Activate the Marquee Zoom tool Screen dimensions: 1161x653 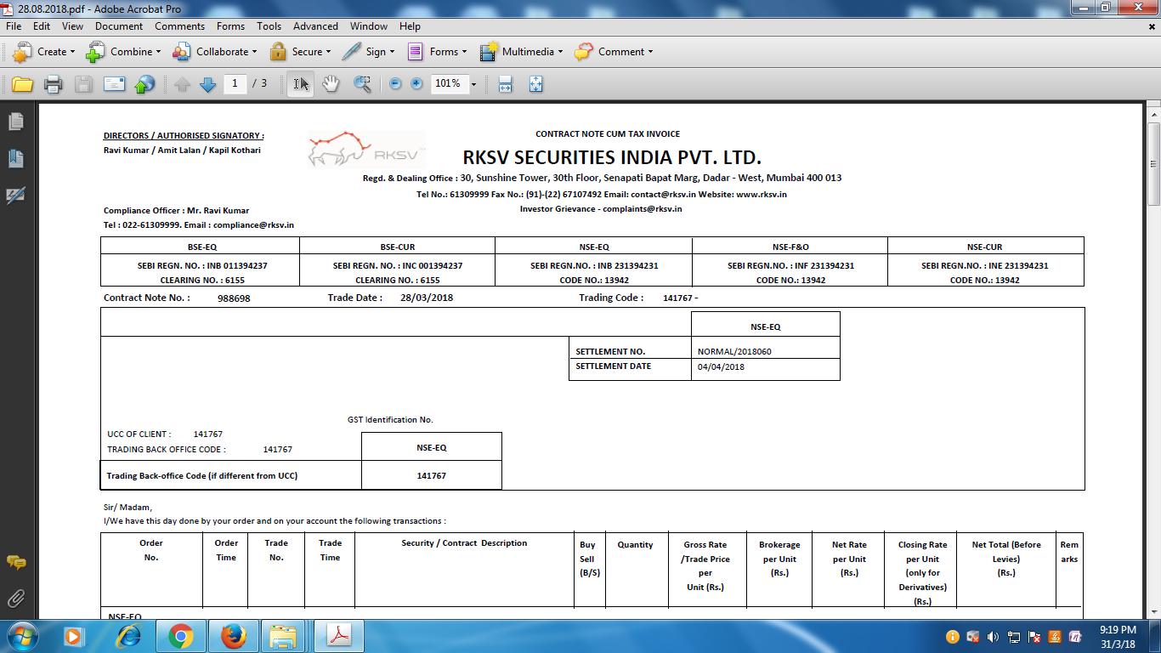click(362, 83)
